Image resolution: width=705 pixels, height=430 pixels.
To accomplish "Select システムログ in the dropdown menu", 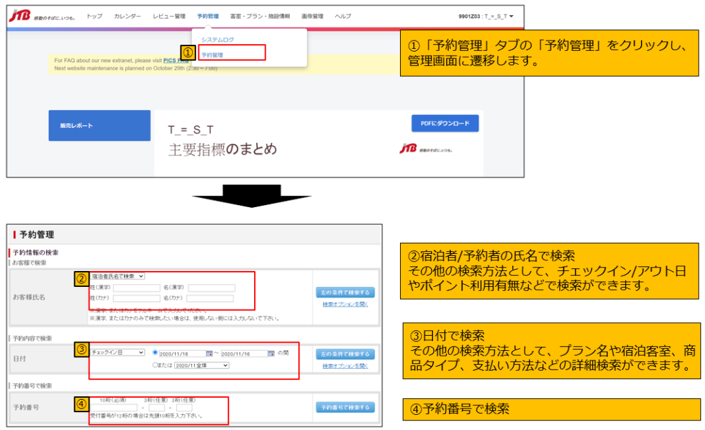I will pos(218,40).
